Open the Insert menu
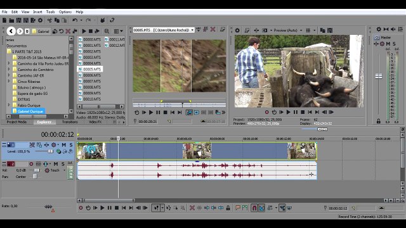The height and width of the screenshot is (228, 406). [x=37, y=12]
